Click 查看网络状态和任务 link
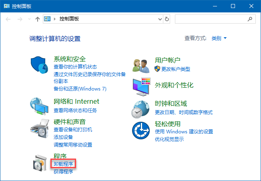The height and width of the screenshot is (181, 261). pos(75,110)
